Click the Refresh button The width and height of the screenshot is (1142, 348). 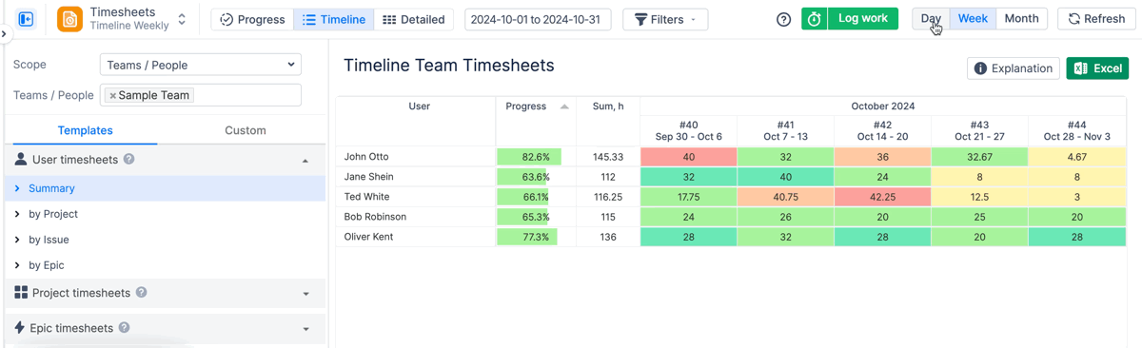click(x=1096, y=19)
